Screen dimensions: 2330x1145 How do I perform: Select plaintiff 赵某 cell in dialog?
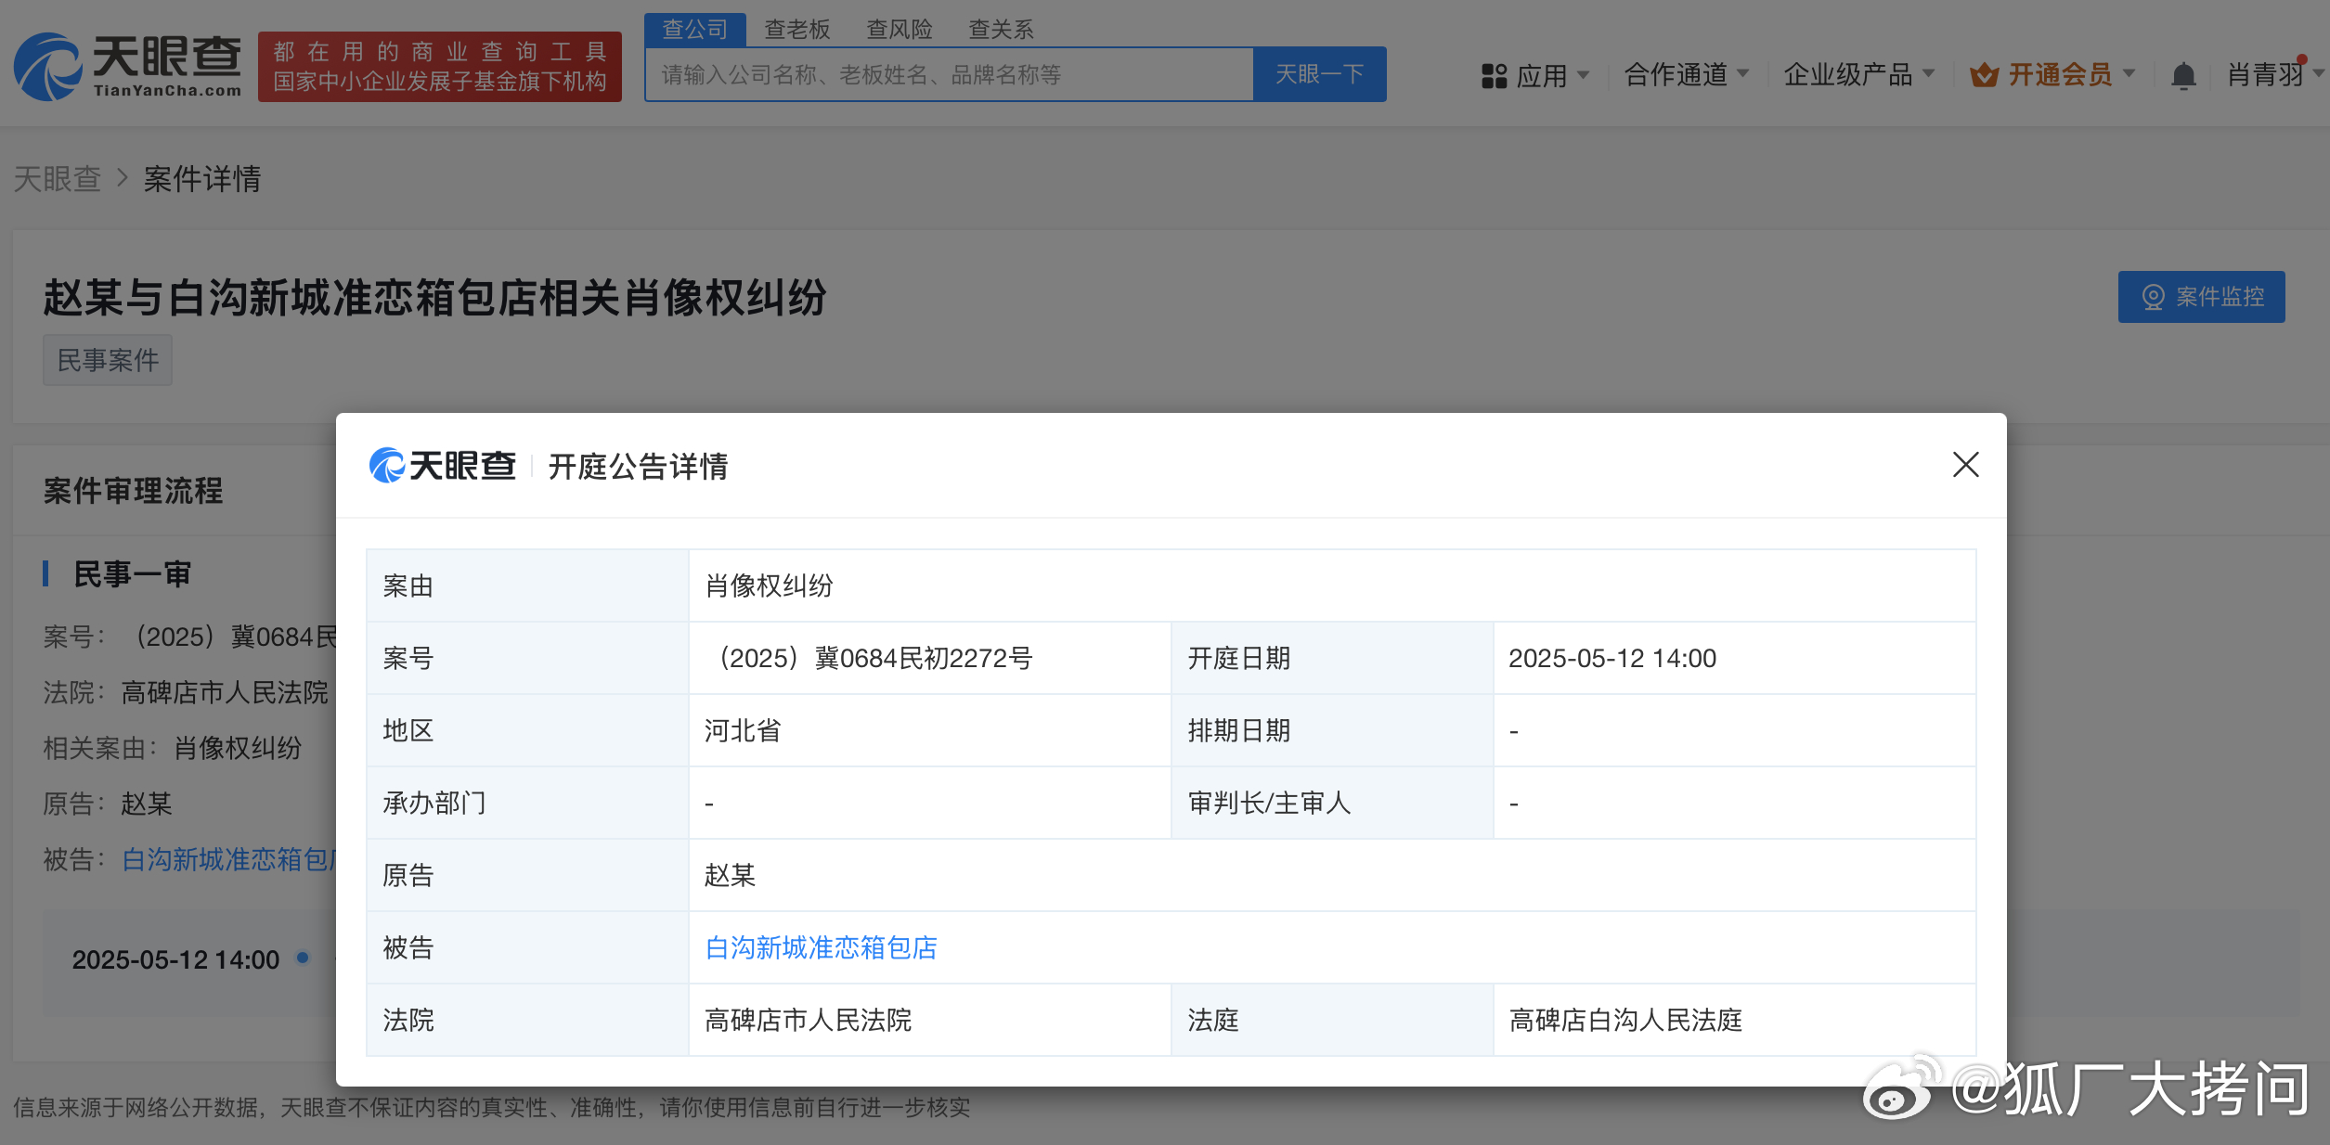click(x=1332, y=875)
